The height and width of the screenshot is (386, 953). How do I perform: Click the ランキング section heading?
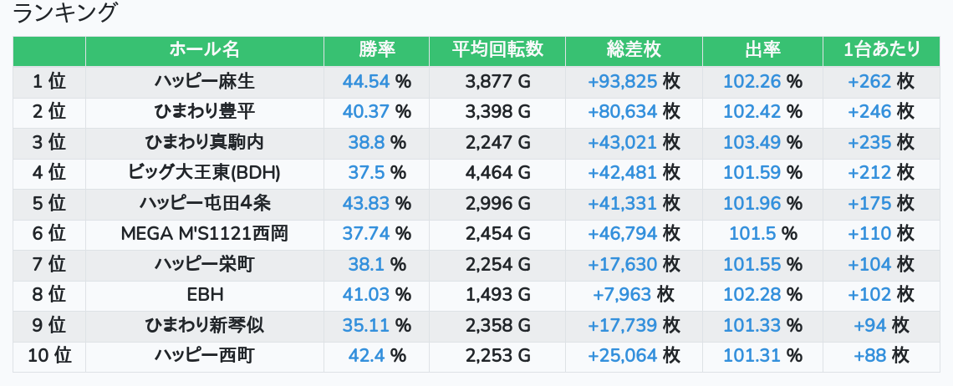coord(65,13)
